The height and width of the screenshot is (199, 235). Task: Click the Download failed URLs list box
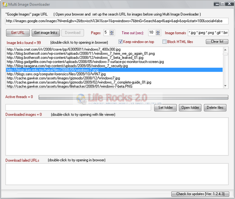[x=117, y=174]
